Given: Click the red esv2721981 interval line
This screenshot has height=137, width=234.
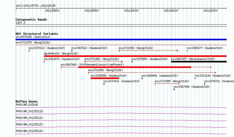Looking at the screenshot, I should click(x=104, y=62).
